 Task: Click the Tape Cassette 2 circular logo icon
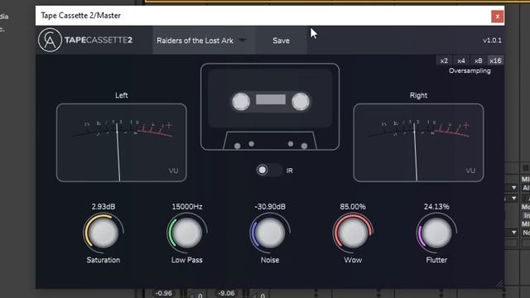(50, 40)
